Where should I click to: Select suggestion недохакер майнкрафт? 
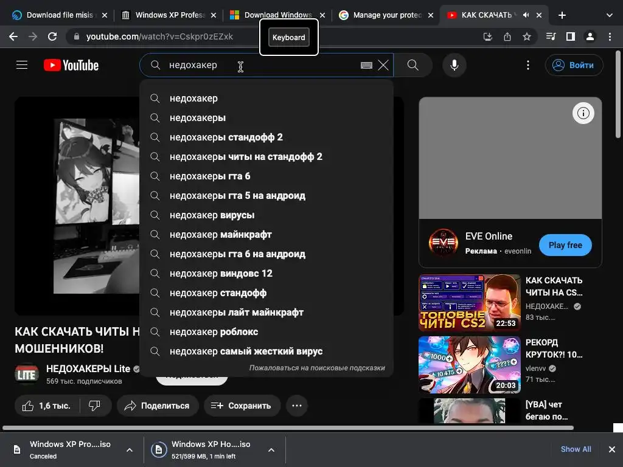tap(266, 235)
